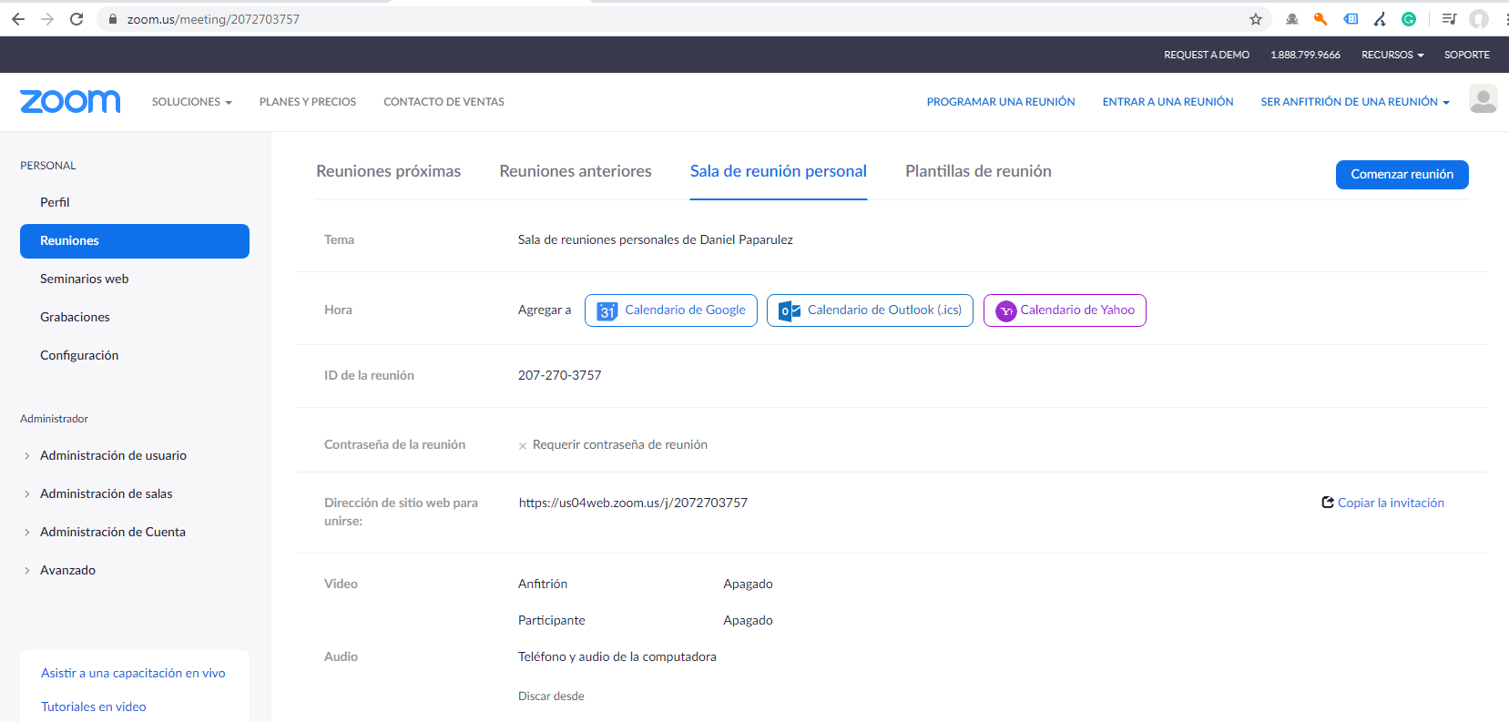Click the Outlook calendar icon
Image resolution: width=1509 pixels, height=722 pixels.
click(x=790, y=311)
